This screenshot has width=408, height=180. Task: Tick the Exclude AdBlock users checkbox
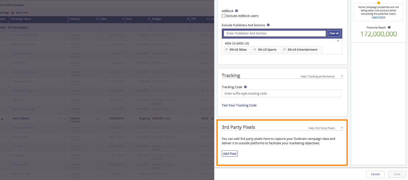[x=224, y=16]
